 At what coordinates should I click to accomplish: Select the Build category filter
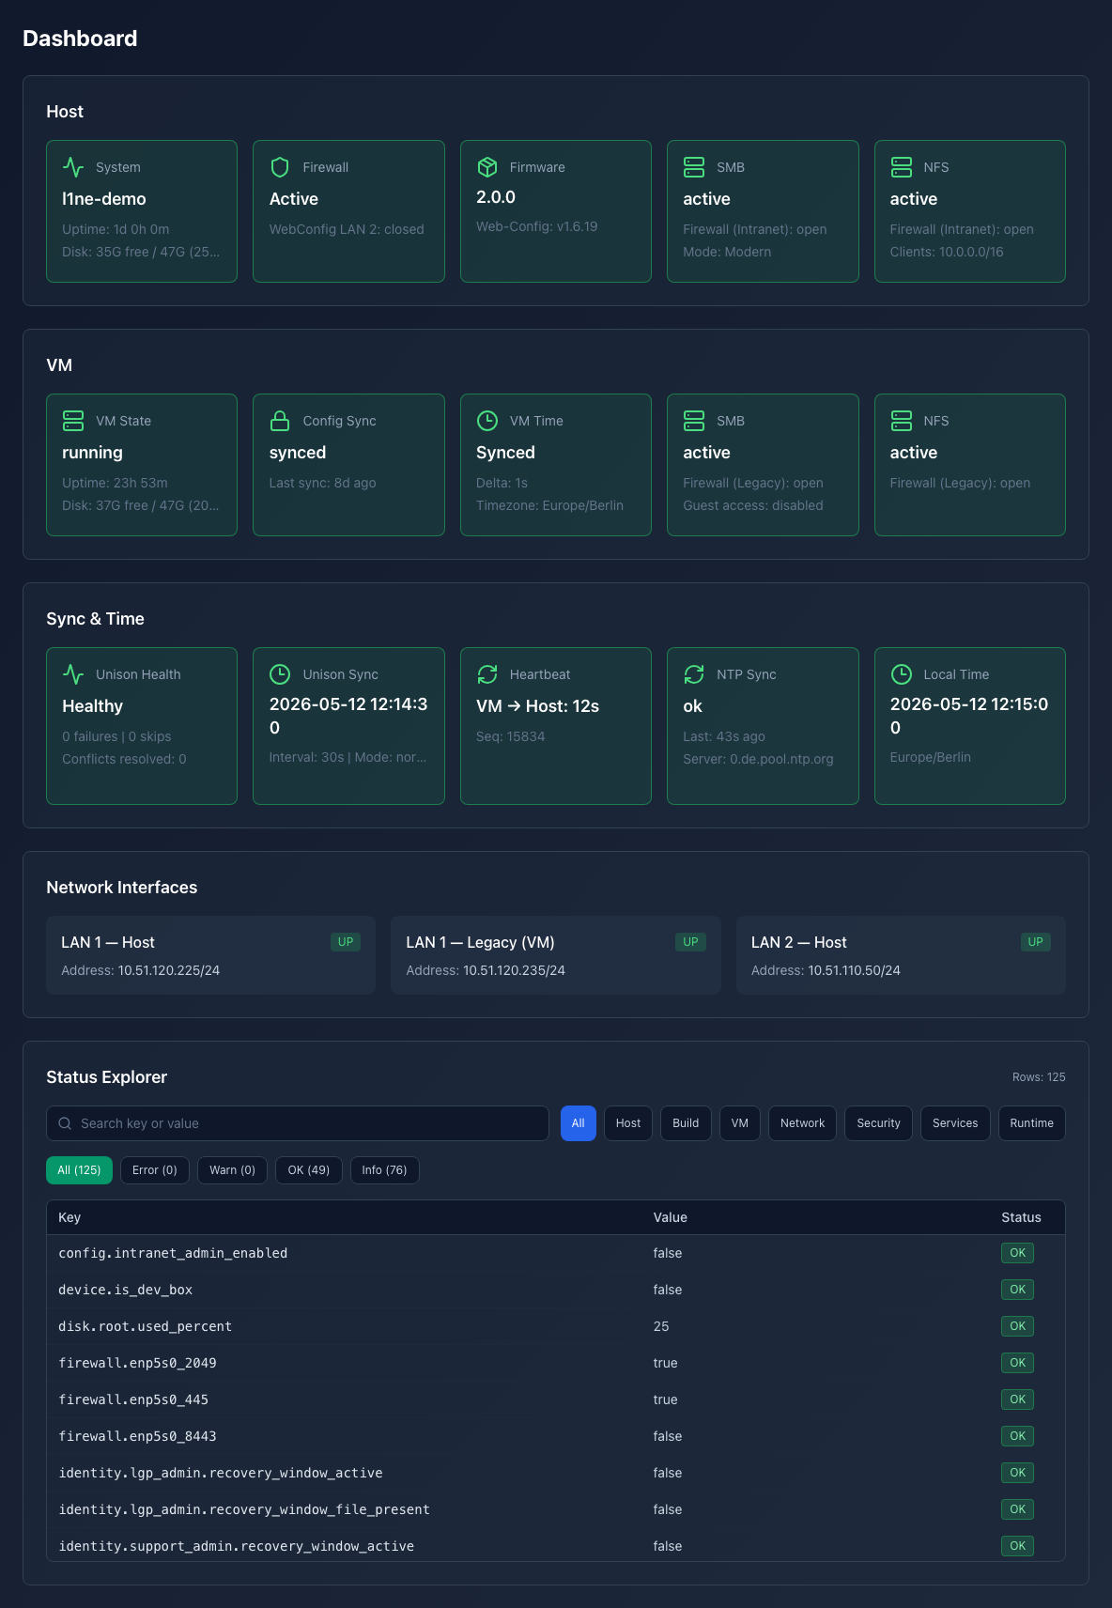coord(686,1123)
